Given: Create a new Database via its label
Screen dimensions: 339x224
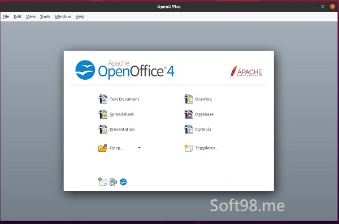Looking at the screenshot, I should 205,114.
